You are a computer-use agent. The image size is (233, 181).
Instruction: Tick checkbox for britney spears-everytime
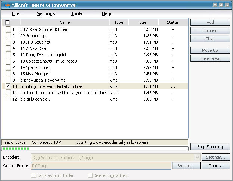pos(8,80)
